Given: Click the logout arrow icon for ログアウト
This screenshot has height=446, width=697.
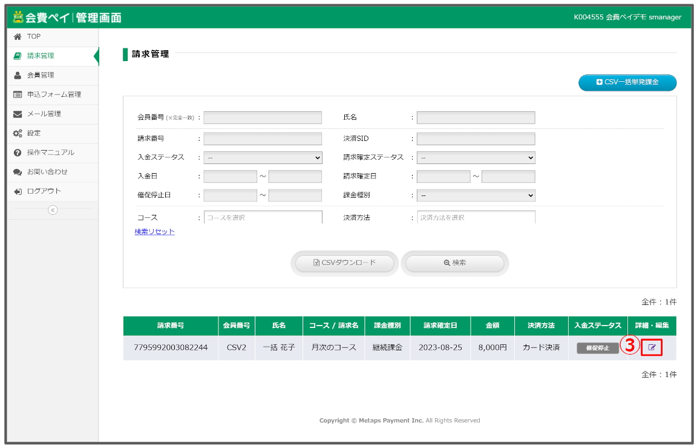Looking at the screenshot, I should (18, 192).
